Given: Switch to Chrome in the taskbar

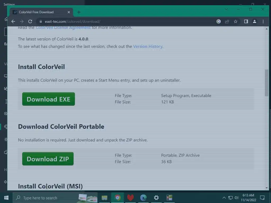Looking at the screenshot, I should (x=118, y=198).
